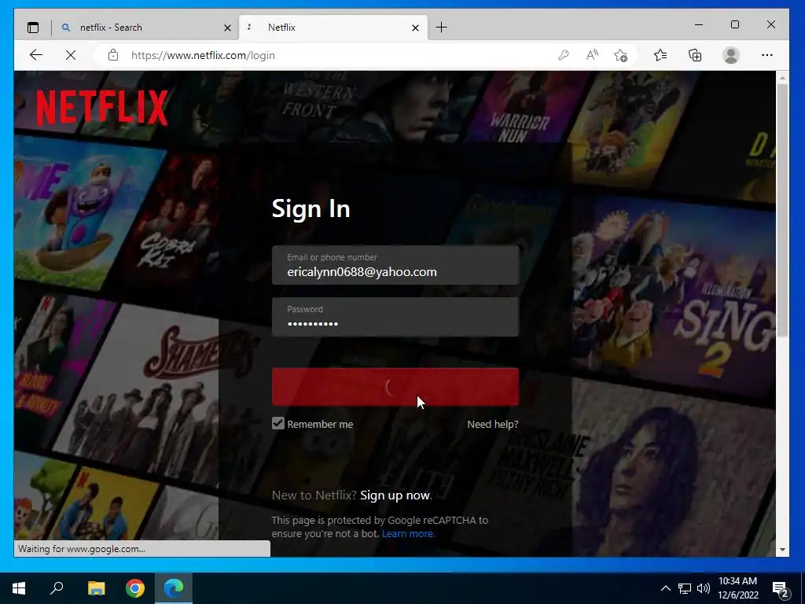This screenshot has width=805, height=604.
Task: Go back to previous page
Action: tap(36, 55)
